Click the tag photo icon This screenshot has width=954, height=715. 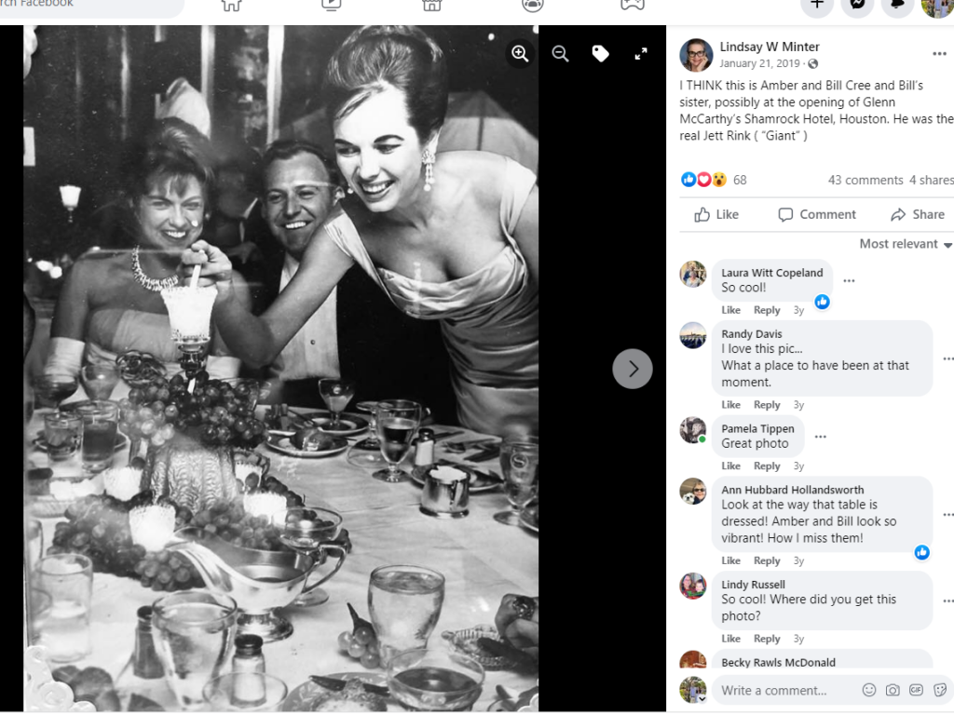[601, 54]
